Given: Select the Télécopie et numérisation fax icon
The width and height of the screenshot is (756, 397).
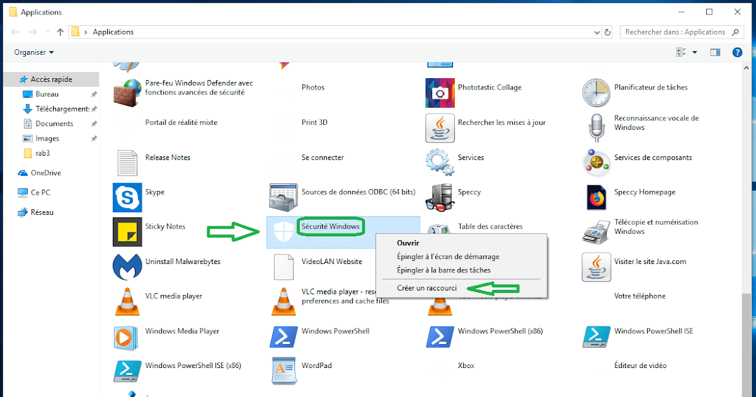Looking at the screenshot, I should (x=596, y=232).
